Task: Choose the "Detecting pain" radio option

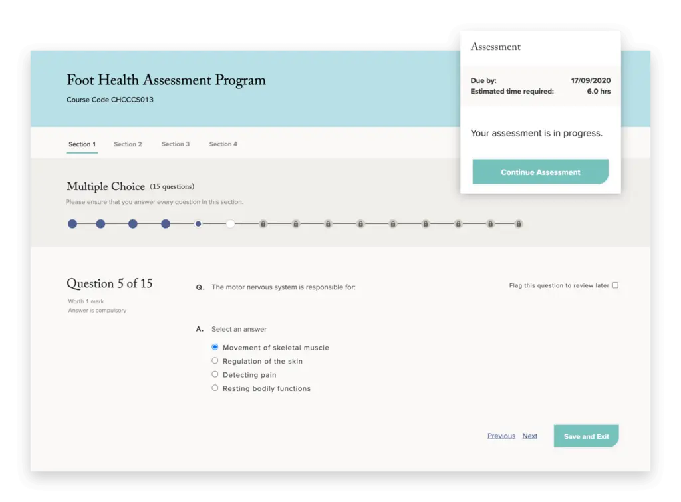Action: pyautogui.click(x=215, y=374)
